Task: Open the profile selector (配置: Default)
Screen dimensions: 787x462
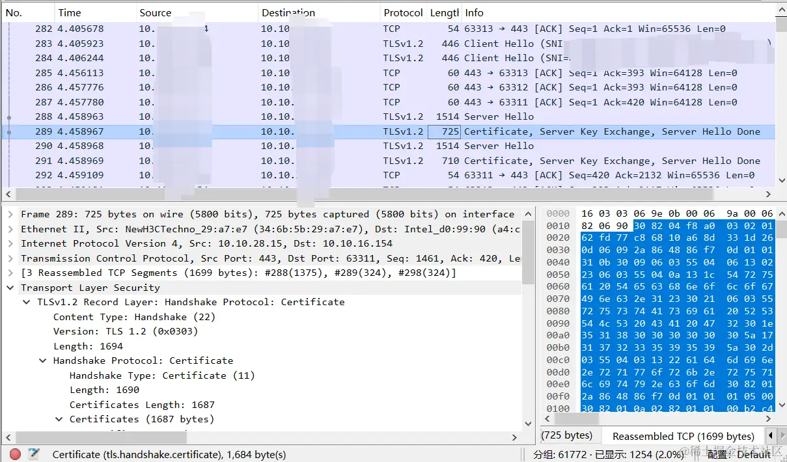Action: pos(739,454)
